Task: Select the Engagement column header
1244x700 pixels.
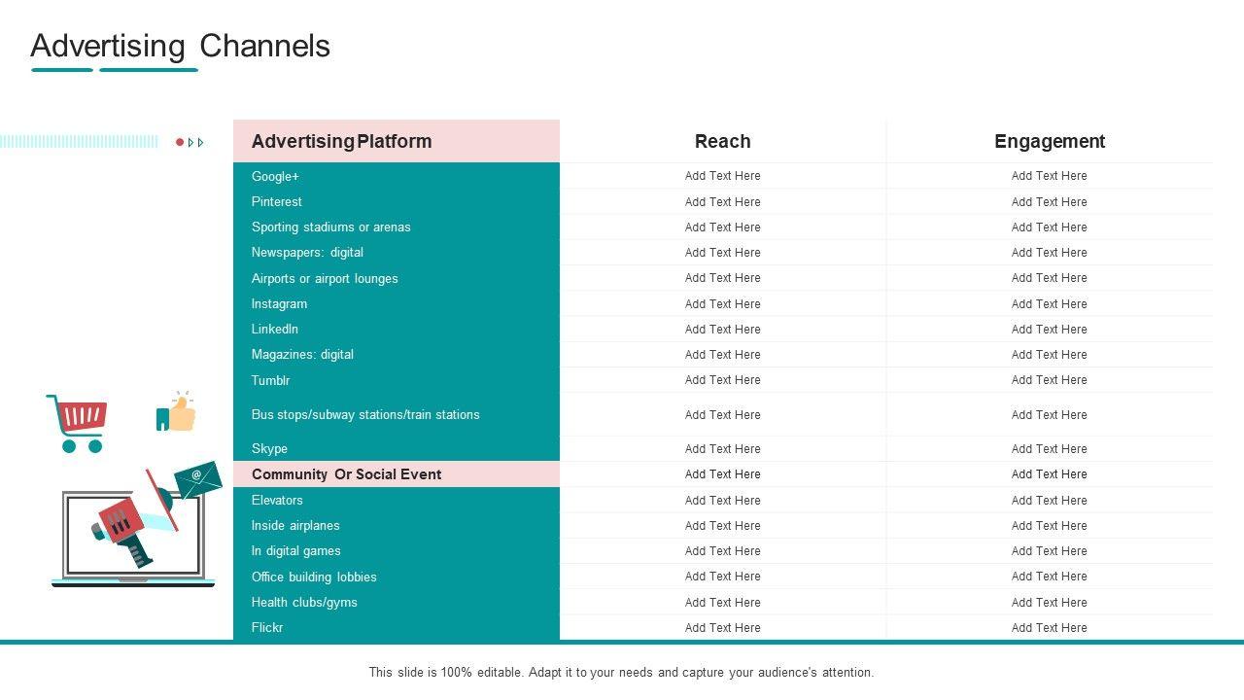Action: tap(1049, 141)
